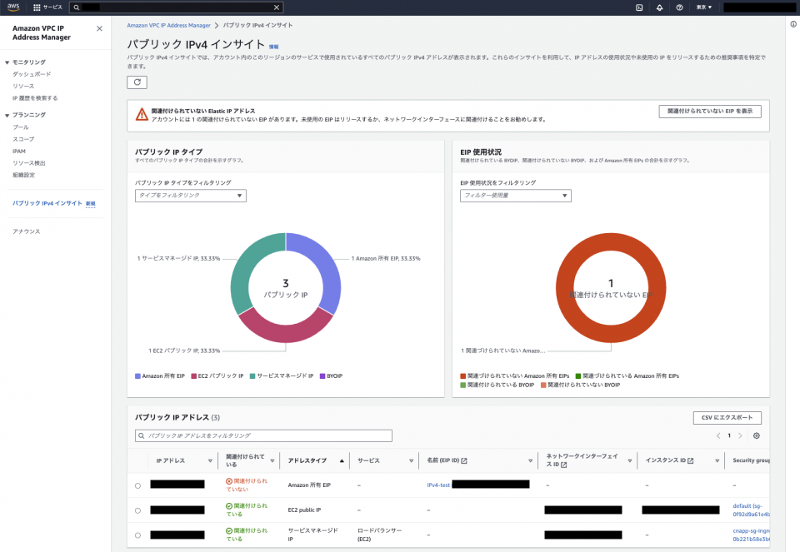Screen dimensions: 800x552
Task: Open the EIP 使用状況 filter dropdown
Action: coord(515,196)
